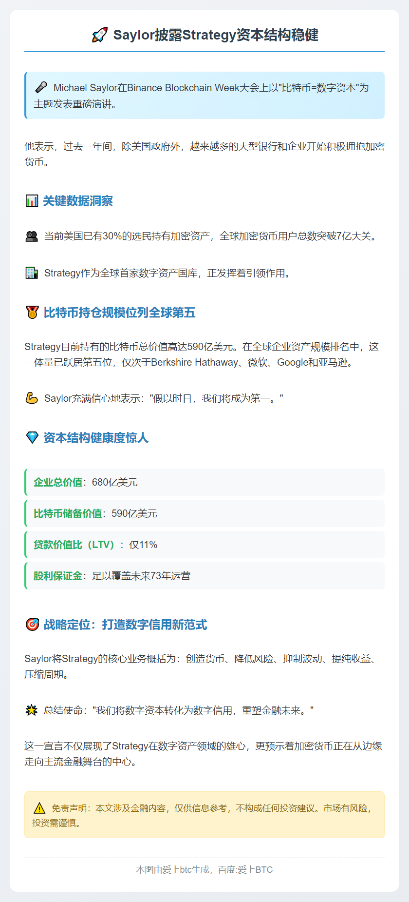This screenshot has width=409, height=902.
Task: Click the row 贷款价值比（LTV）：仅11%
Action: coord(204,545)
